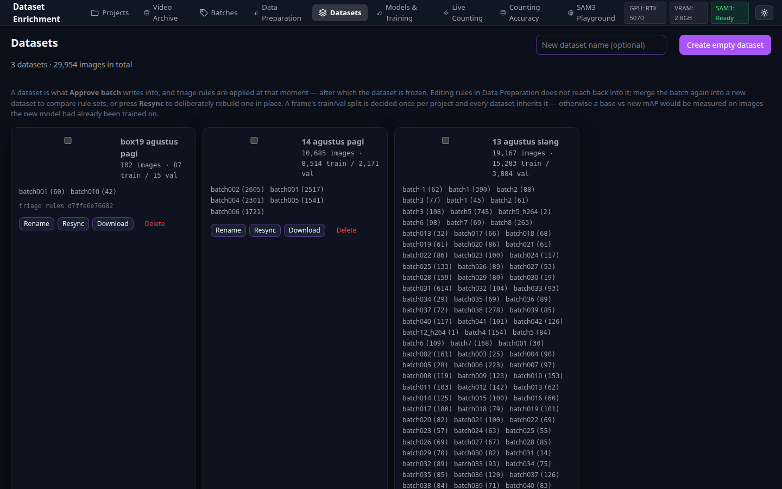Click the Video Archive database icon
Viewport: 782px width, 489px height.
[x=147, y=12]
